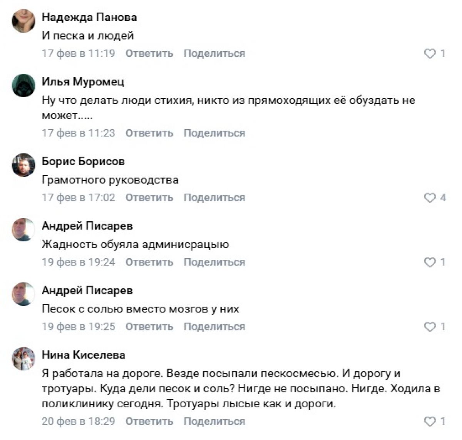Viewport: 462px width, 440px height.
Task: Like Нина Киселева's comment with the heart
Action: [429, 421]
